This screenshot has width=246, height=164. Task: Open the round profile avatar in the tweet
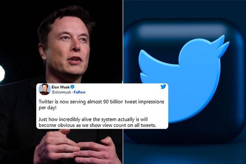[x=44, y=89]
